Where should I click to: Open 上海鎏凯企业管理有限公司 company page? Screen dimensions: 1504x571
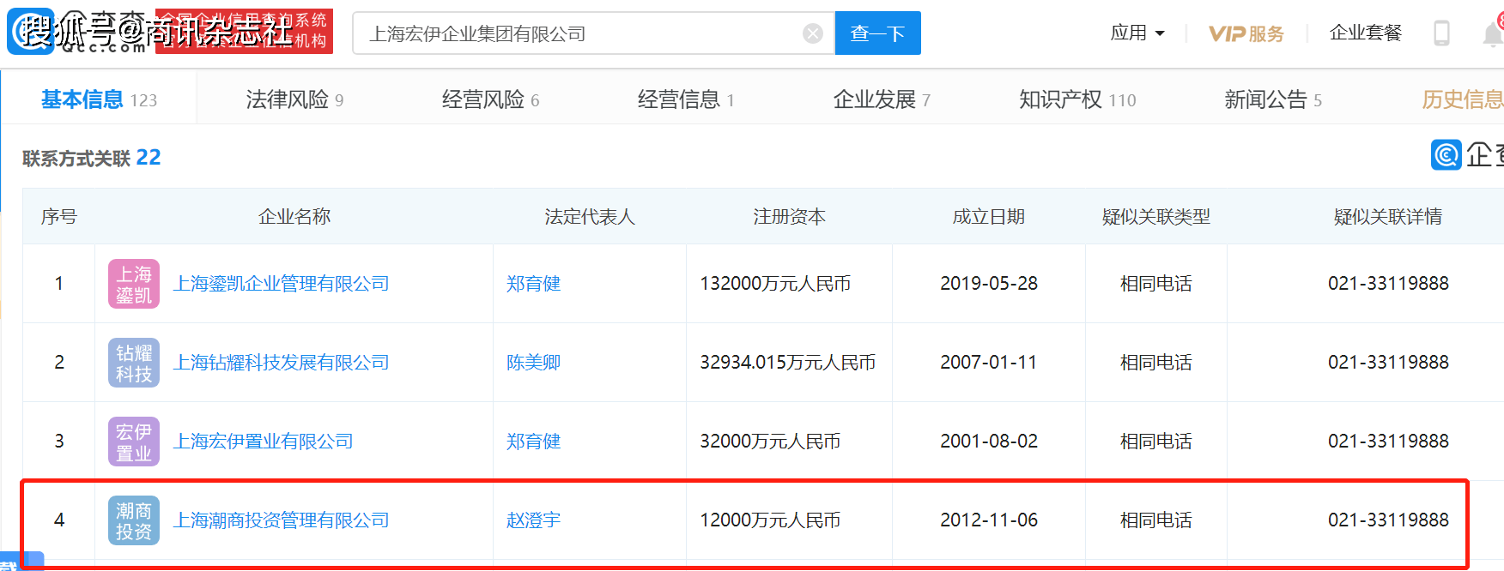pos(282,284)
